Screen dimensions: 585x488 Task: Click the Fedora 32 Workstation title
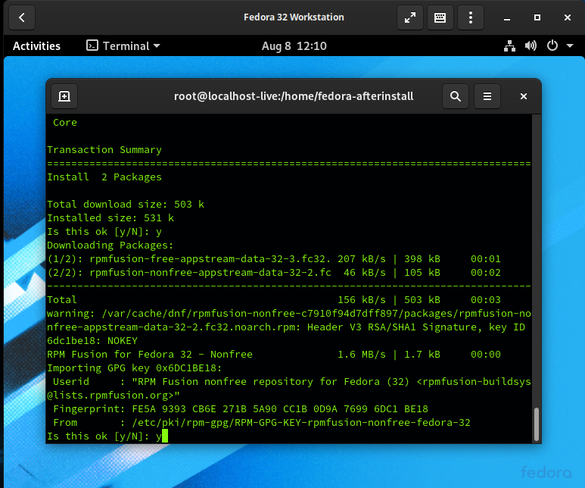click(x=294, y=17)
